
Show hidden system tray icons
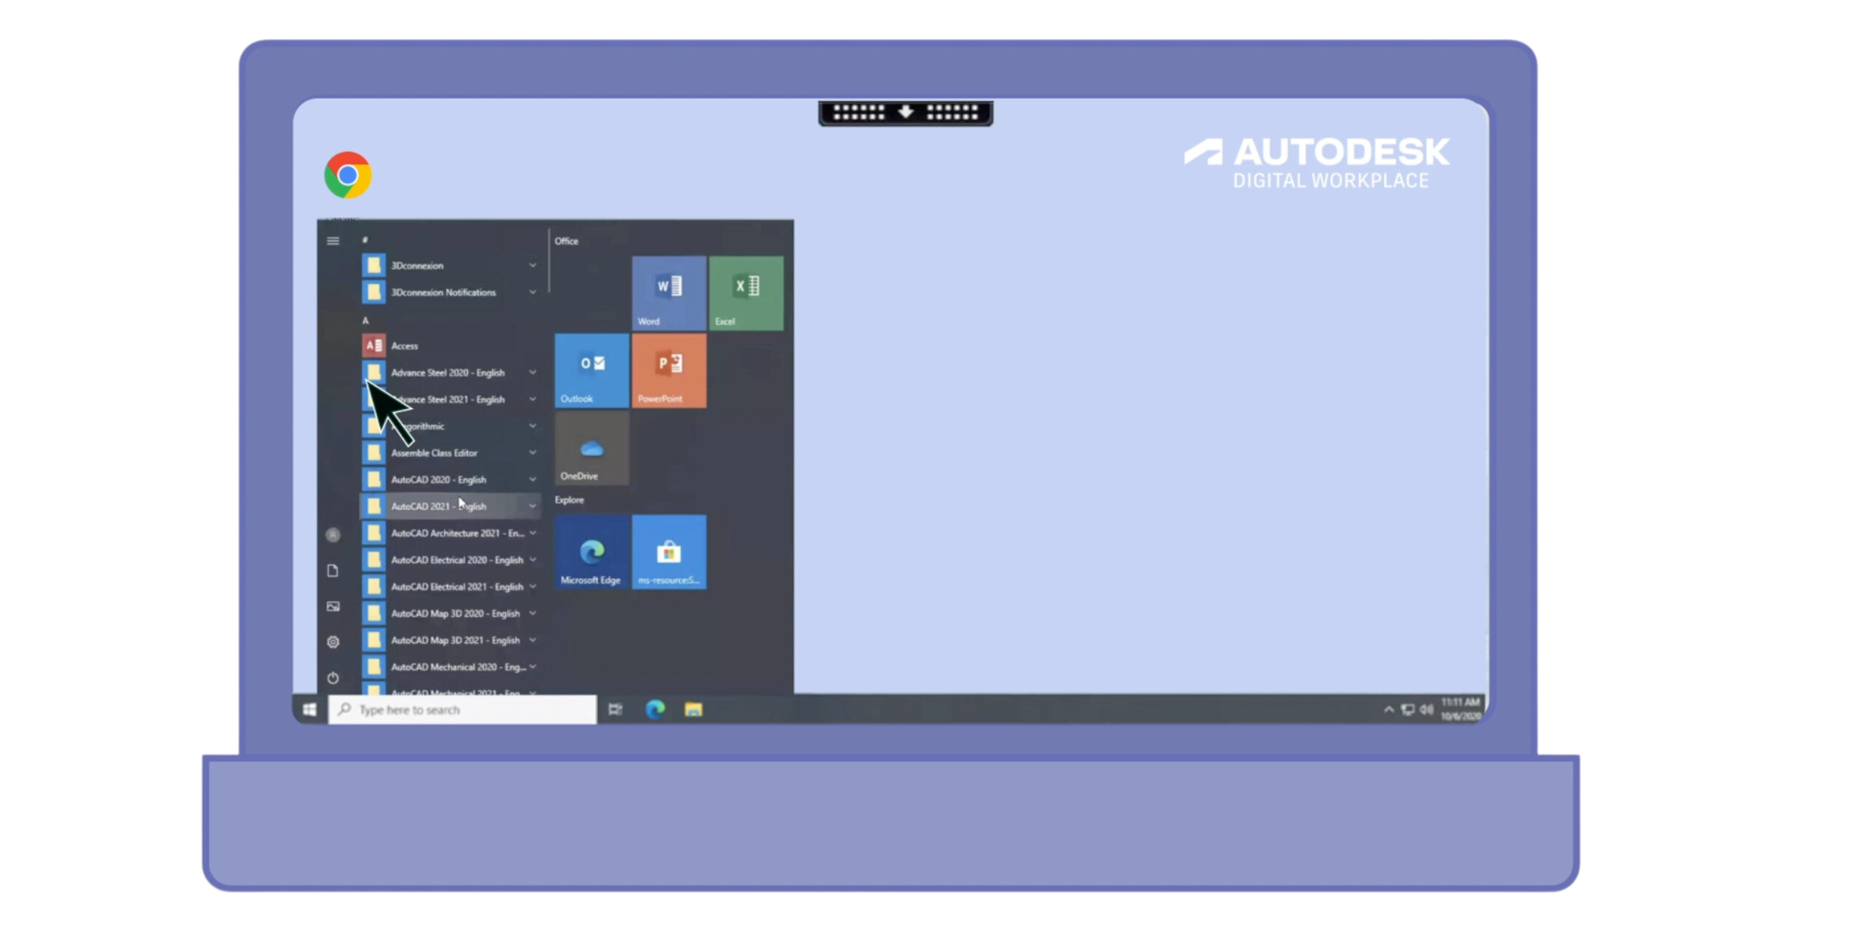pyautogui.click(x=1388, y=709)
